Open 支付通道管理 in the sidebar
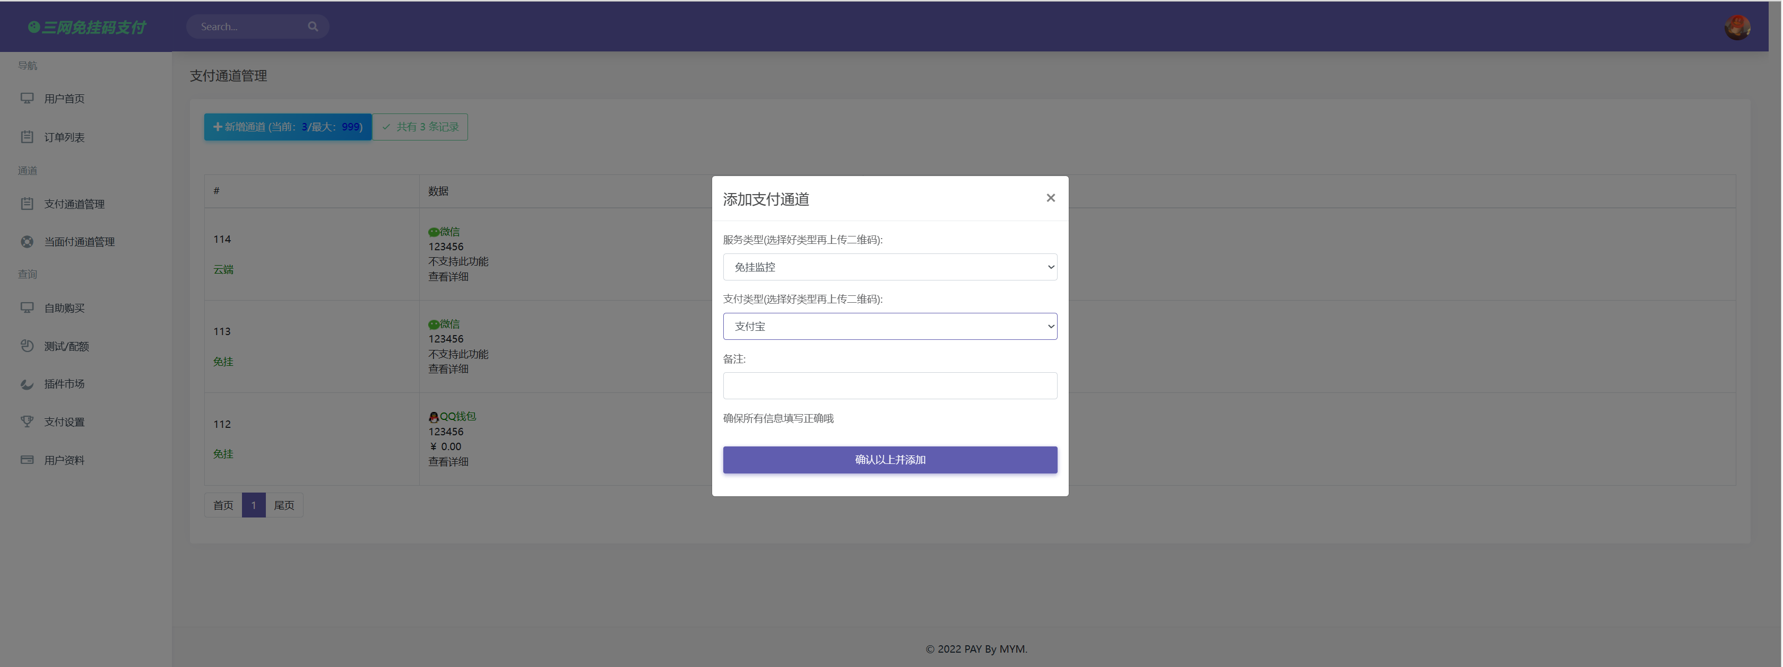The height and width of the screenshot is (667, 1783). tap(74, 204)
